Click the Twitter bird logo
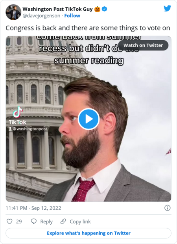Screen dimensions: 177x244 (167, 8)
